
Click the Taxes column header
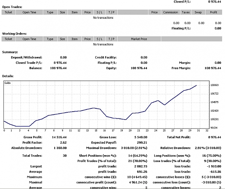point(186,12)
